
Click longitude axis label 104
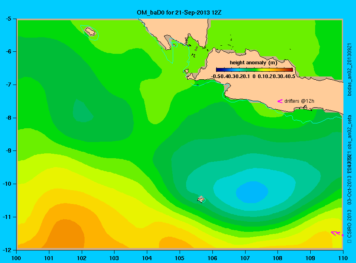[147, 258]
